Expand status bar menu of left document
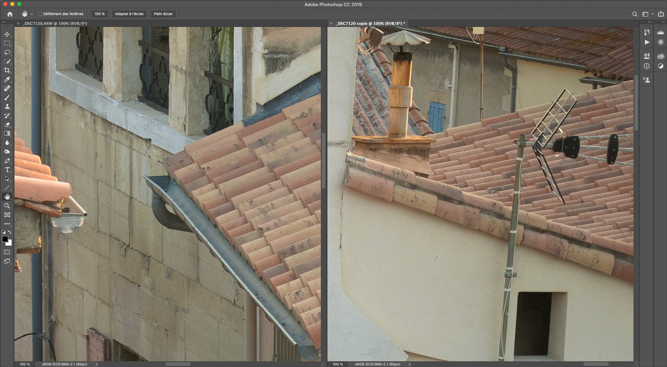This screenshot has width=667, height=367. pos(96,364)
